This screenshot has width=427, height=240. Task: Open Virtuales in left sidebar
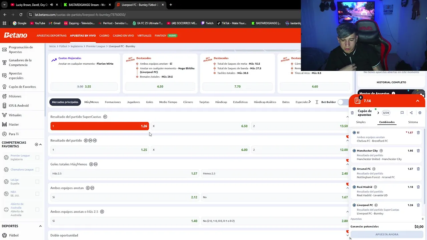pyautogui.click(x=15, y=115)
